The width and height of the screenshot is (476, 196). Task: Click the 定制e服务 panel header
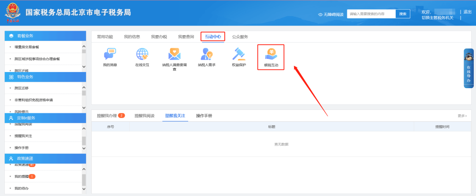coord(45,118)
